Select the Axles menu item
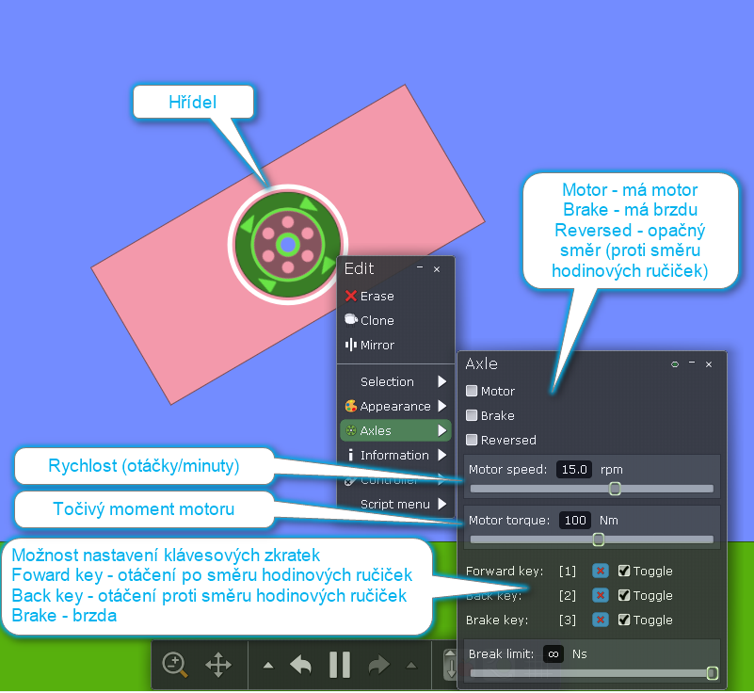Image resolution: width=754 pixels, height=693 pixels. pyautogui.click(x=395, y=430)
